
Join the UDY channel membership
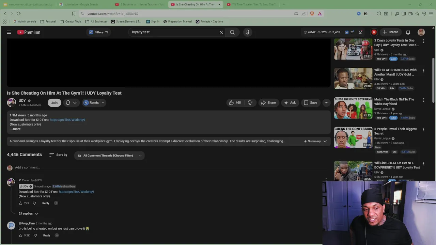click(54, 103)
